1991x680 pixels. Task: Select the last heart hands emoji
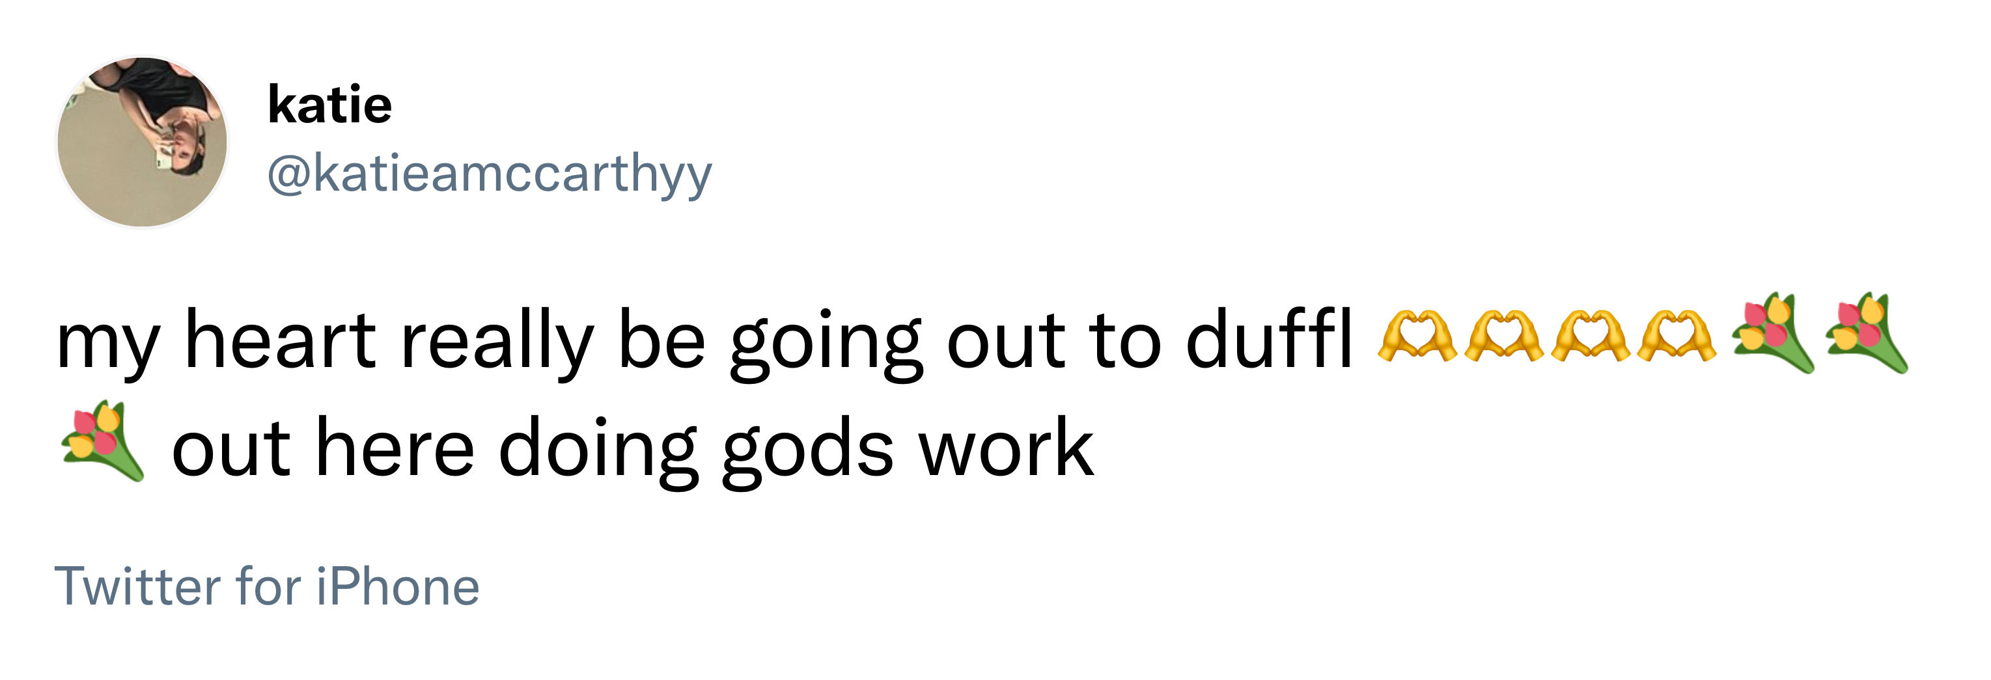coord(1677,336)
